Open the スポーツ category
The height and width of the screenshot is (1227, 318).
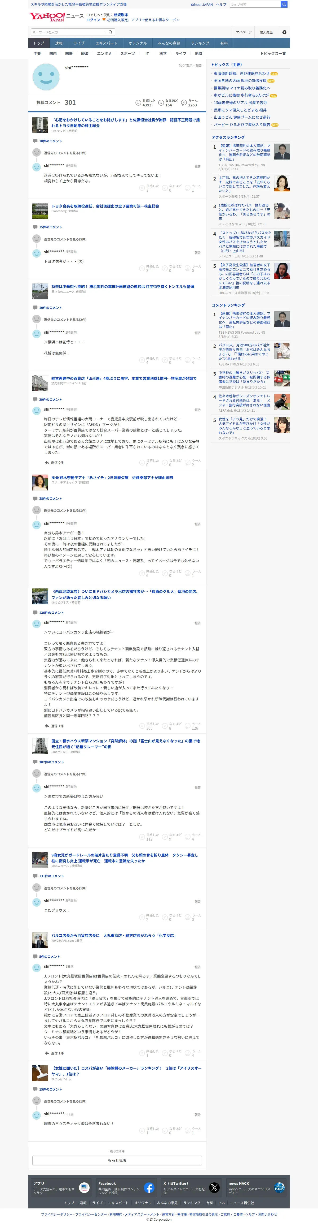(127, 54)
